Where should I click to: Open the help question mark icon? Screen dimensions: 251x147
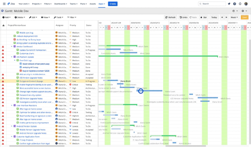(235, 4)
